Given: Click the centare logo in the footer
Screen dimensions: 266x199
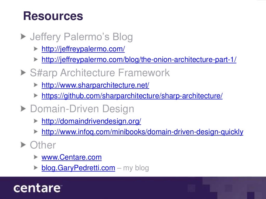Looking at the screenshot, I should 38,188.
